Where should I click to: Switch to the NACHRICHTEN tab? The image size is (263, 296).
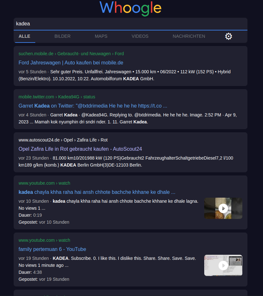pyautogui.click(x=189, y=36)
